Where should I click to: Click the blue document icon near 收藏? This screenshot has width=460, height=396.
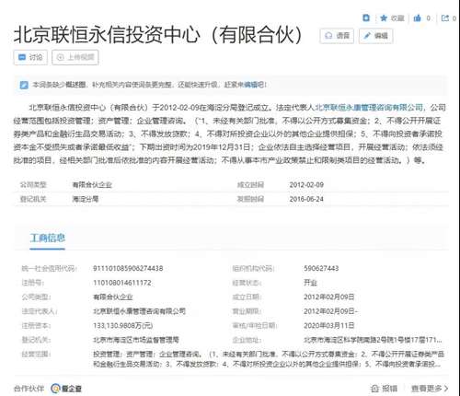366,18
